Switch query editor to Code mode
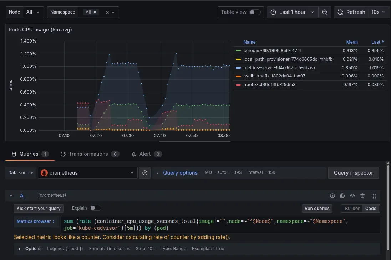This screenshot has height=260, width=391. 371,208
